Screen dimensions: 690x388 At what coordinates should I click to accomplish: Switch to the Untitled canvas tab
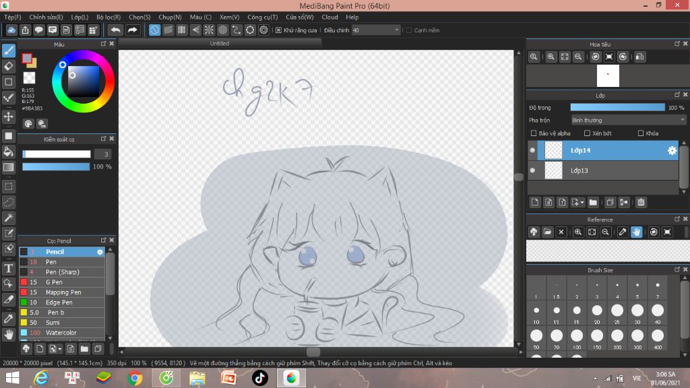click(x=220, y=44)
